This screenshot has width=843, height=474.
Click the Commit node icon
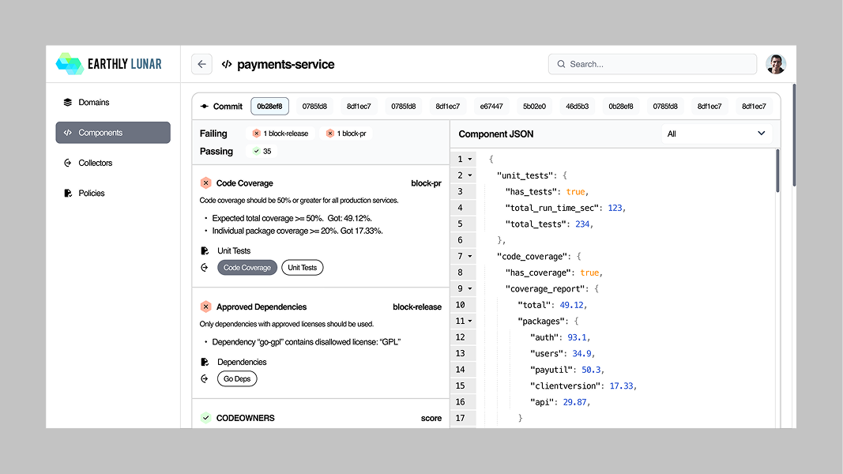[205, 107]
